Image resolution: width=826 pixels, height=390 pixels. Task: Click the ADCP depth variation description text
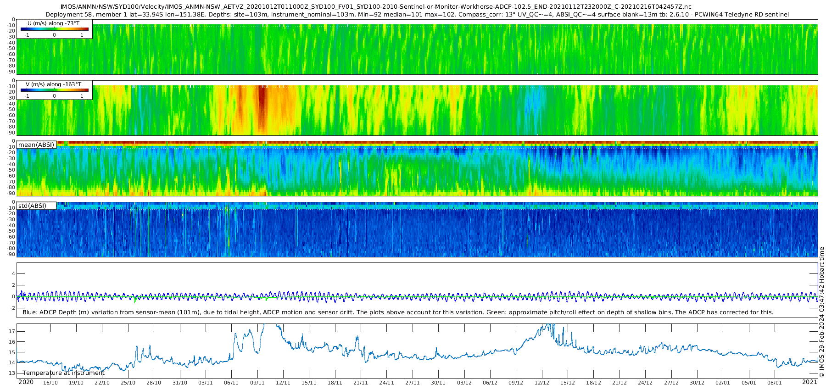tap(398, 312)
